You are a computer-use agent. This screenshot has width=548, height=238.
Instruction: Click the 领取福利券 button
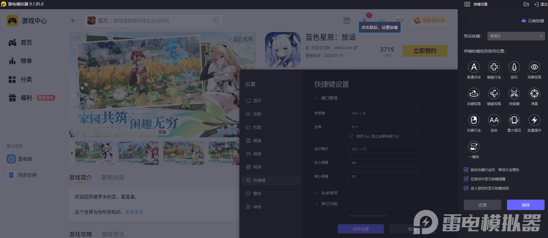[429, 20]
